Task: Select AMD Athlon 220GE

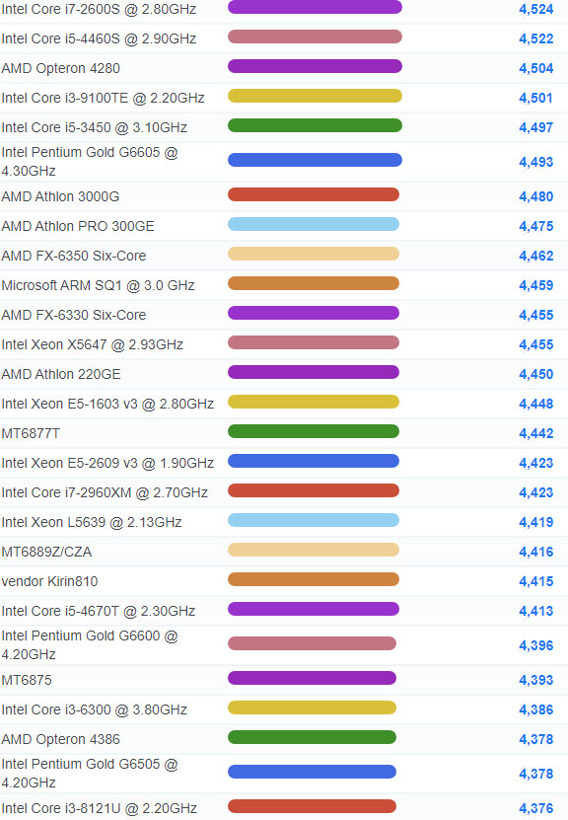Action: point(61,374)
